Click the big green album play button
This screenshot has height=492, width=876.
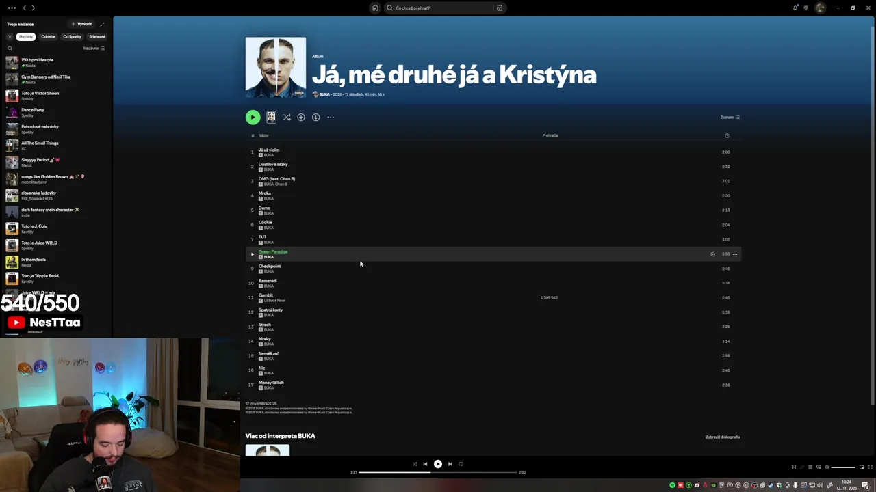coord(253,117)
